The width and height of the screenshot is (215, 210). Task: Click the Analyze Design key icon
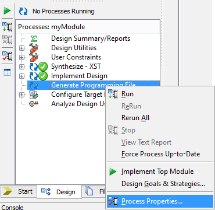click(34, 104)
